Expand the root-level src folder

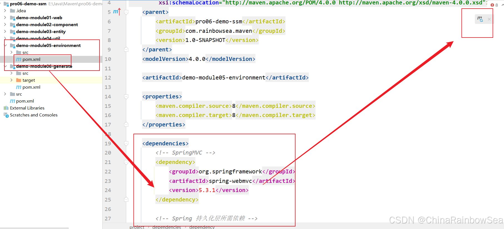click(x=5, y=94)
